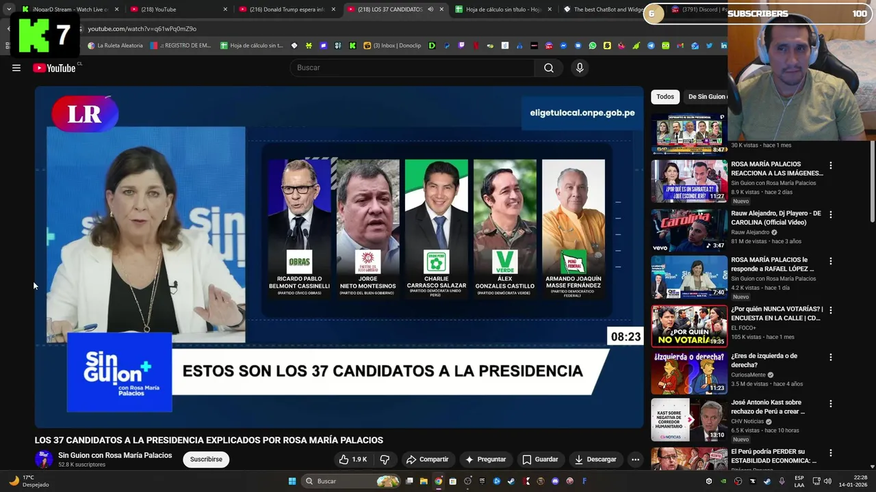876x492 pixels.
Task: Switch to the Donald Trump espera tab
Action: (286, 10)
